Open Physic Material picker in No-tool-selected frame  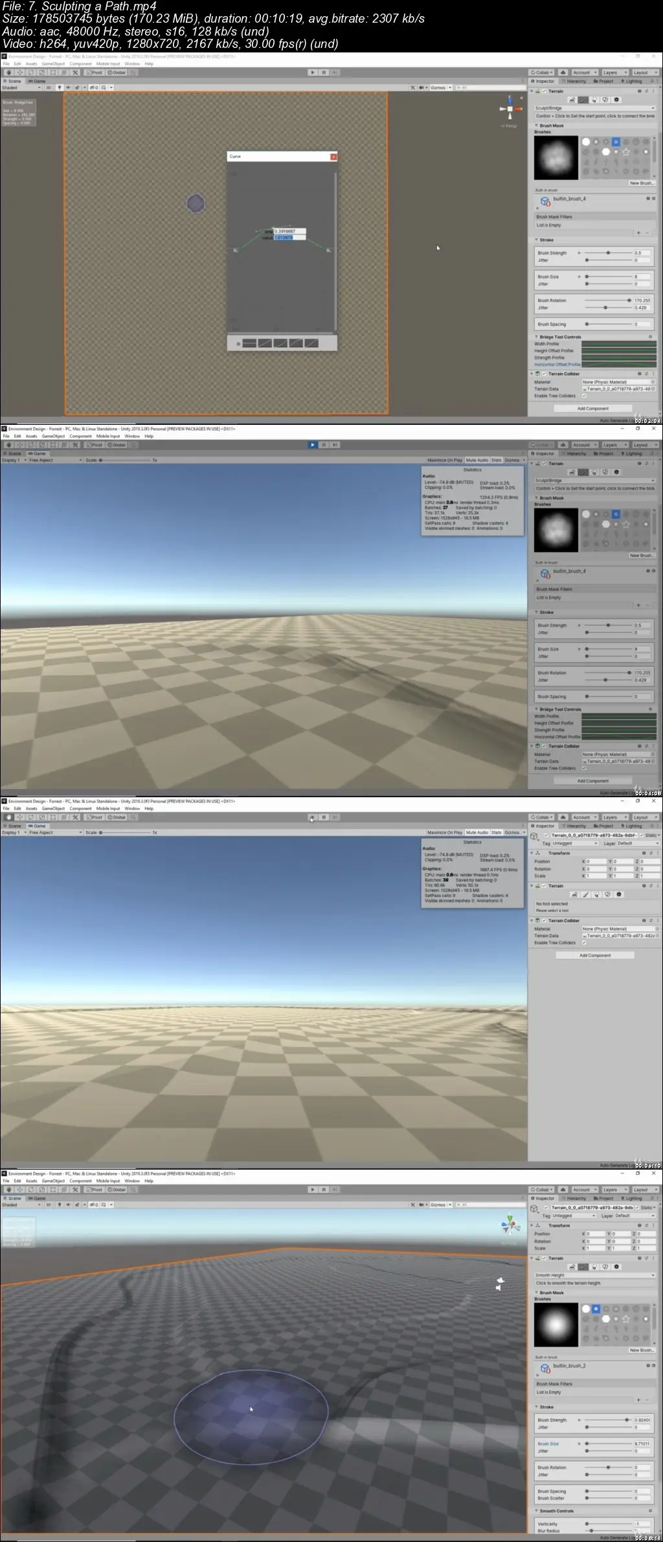[x=657, y=929]
